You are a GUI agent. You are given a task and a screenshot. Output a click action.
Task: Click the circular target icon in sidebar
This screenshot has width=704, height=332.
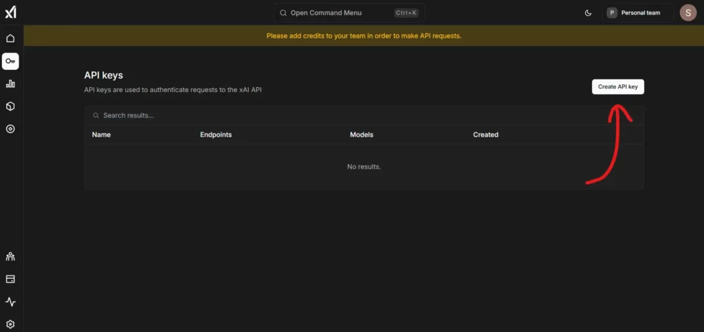10,129
